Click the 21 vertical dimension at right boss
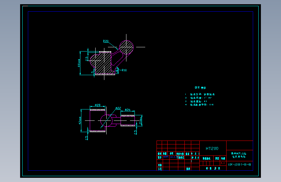This screenshot has width=281, height=182. (141, 121)
